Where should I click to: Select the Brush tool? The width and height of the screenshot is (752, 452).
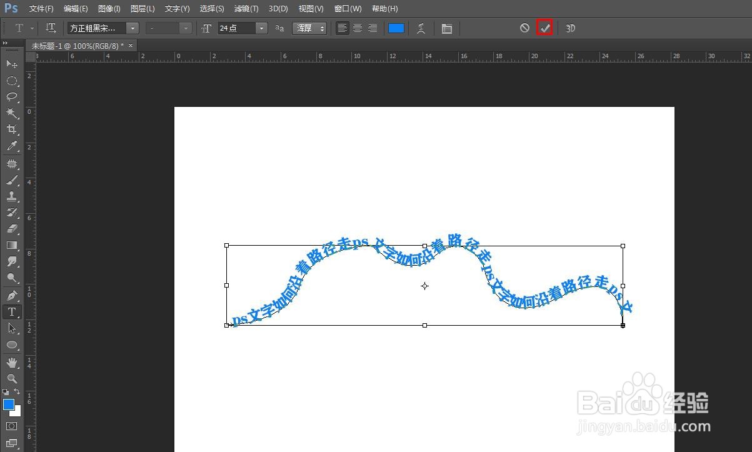tap(11, 180)
